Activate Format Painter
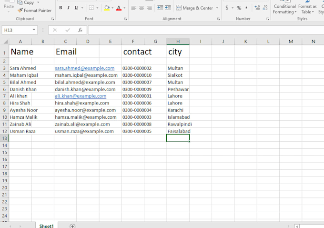The width and height of the screenshot is (324, 228). (x=34, y=10)
